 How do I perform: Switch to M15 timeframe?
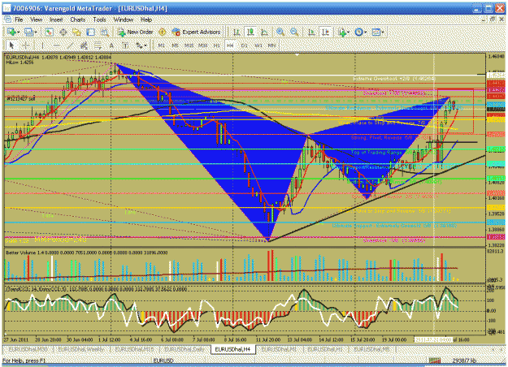click(x=189, y=45)
